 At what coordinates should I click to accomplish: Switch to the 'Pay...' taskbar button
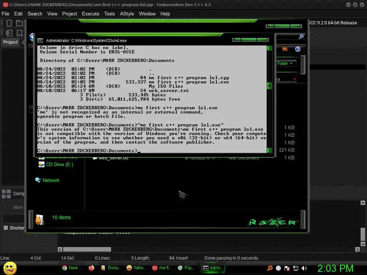coord(186,268)
